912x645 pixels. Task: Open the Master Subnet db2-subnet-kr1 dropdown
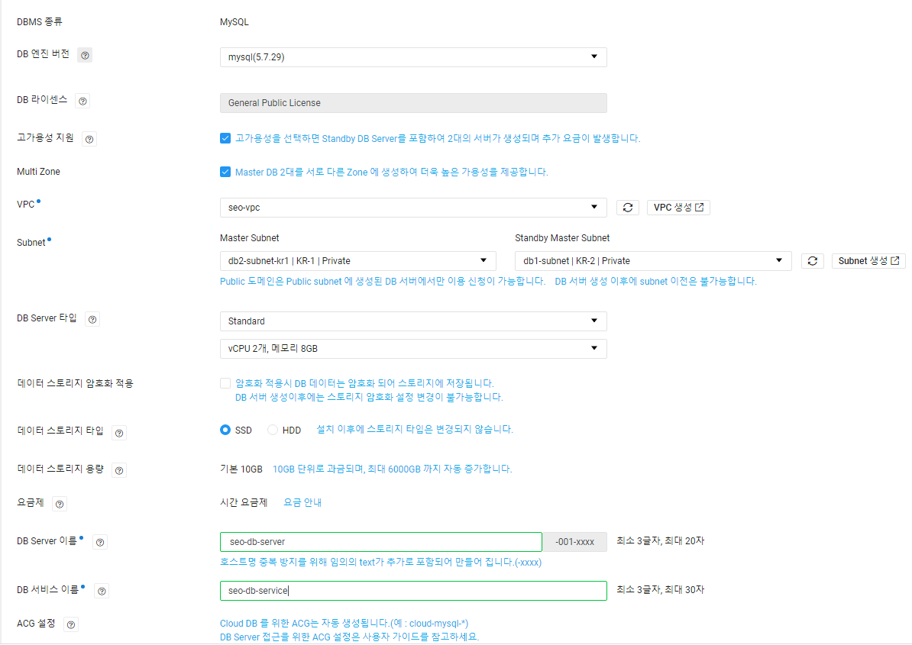357,261
